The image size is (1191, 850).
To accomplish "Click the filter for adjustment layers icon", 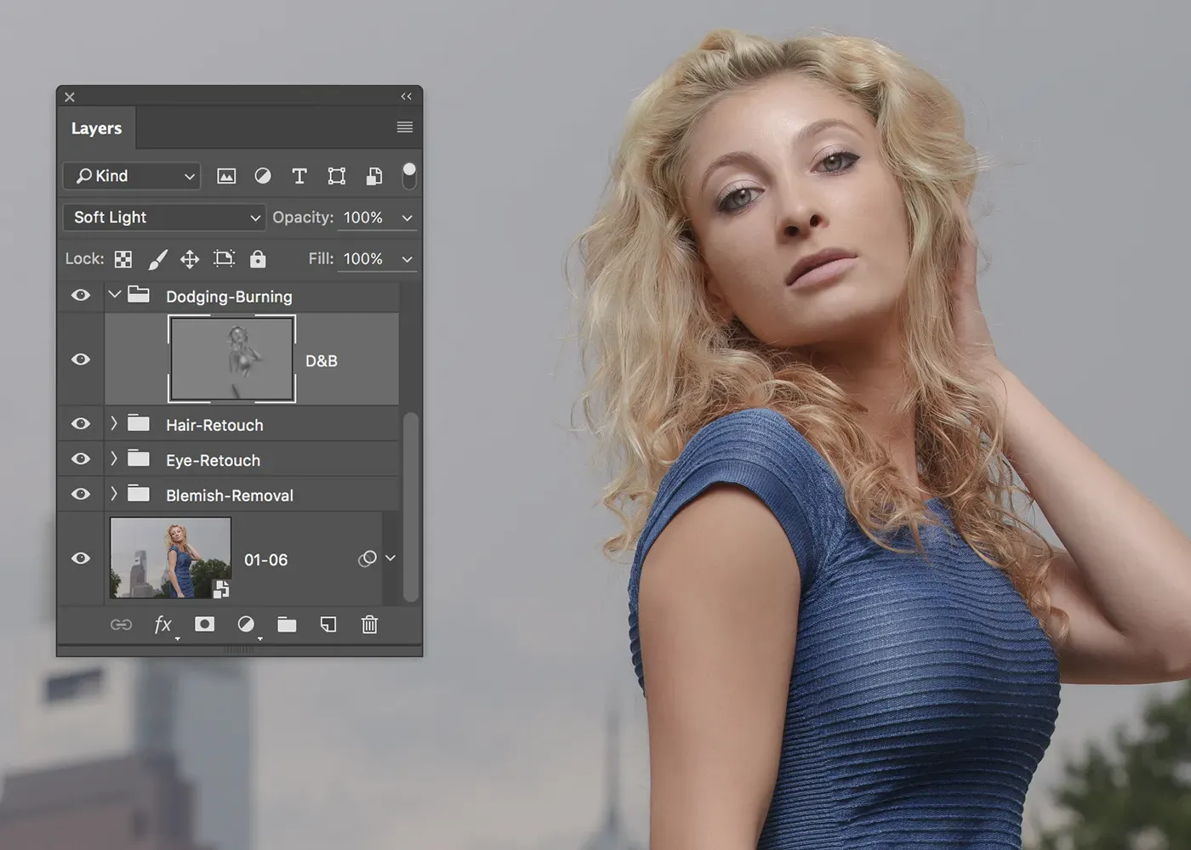I will pyautogui.click(x=263, y=176).
